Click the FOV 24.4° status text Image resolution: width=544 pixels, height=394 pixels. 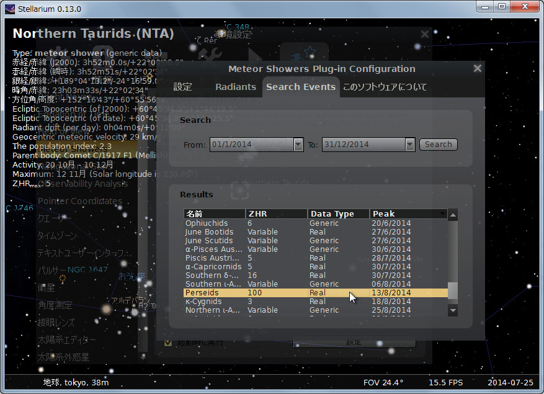[x=383, y=383]
